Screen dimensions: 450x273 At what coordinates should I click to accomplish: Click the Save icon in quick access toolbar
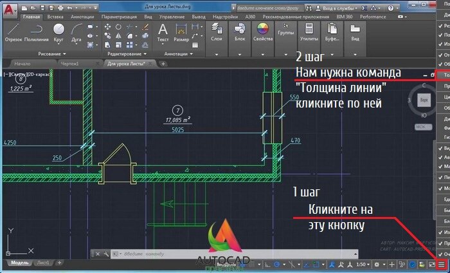42,8
